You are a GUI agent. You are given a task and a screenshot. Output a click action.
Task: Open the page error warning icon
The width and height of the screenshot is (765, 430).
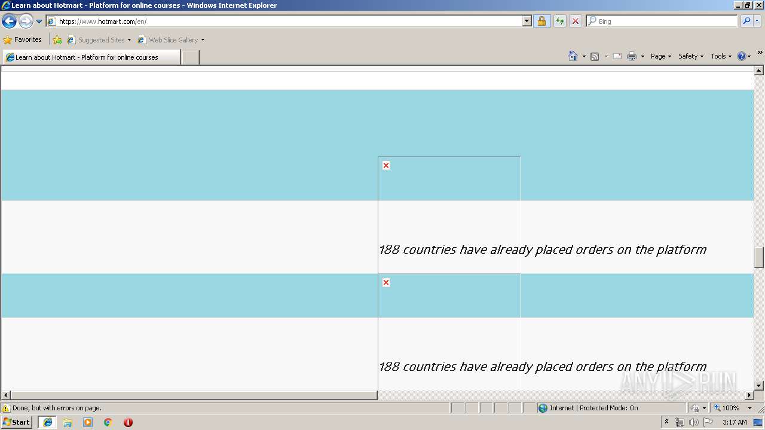coord(6,408)
